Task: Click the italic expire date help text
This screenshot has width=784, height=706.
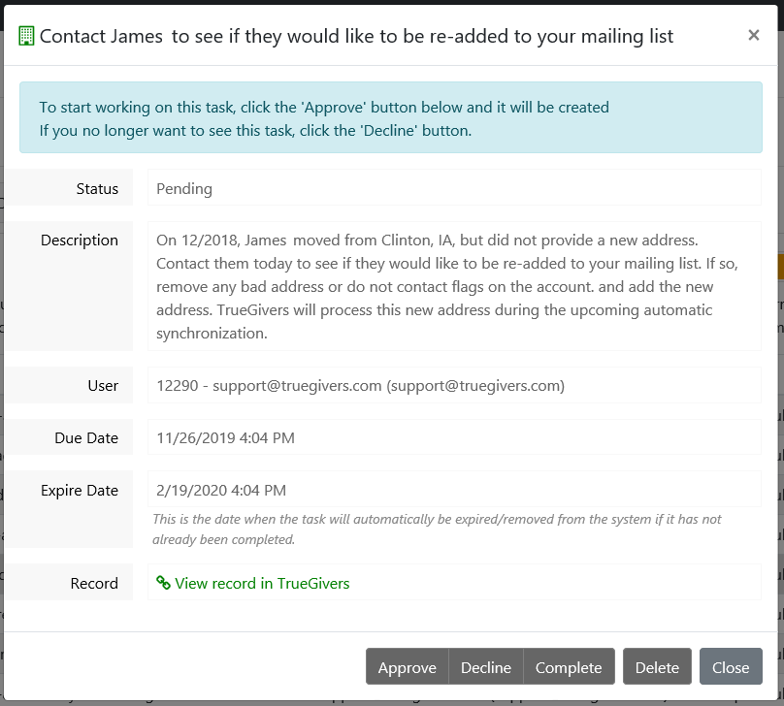Action: 437,529
